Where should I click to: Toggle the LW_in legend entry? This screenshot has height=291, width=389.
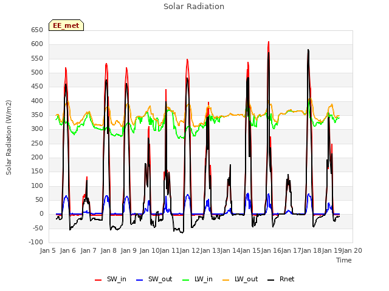click(x=197, y=279)
